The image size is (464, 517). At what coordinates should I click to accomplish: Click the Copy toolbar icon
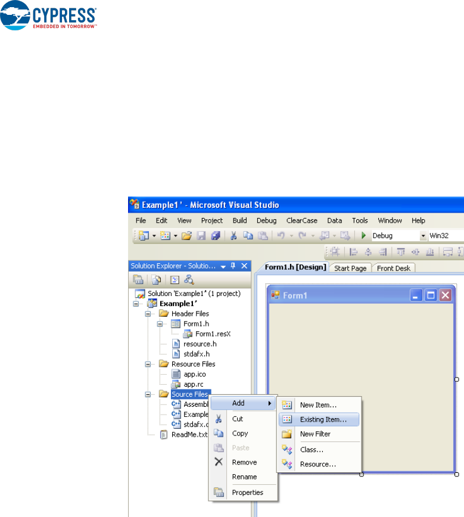(x=248, y=235)
